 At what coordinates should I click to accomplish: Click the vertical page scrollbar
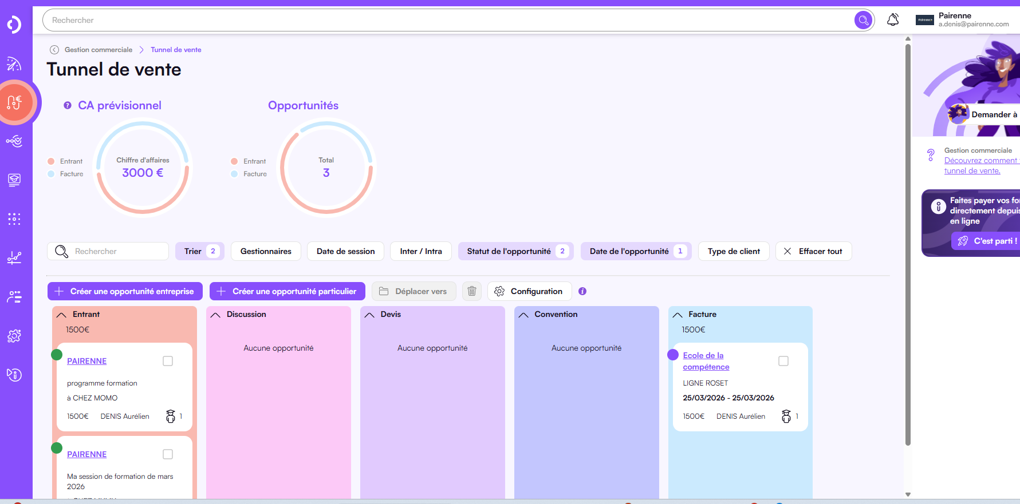click(x=908, y=244)
